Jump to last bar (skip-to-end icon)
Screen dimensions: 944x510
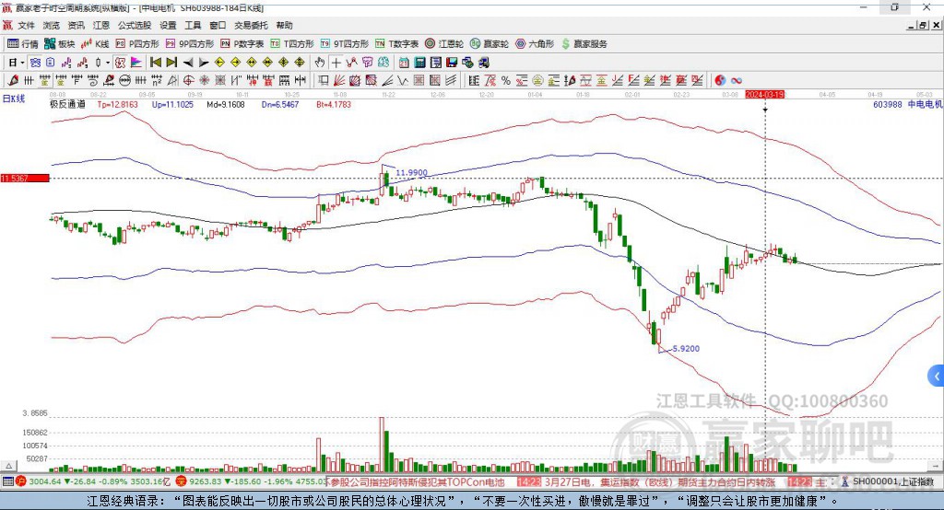pyautogui.click(x=171, y=63)
